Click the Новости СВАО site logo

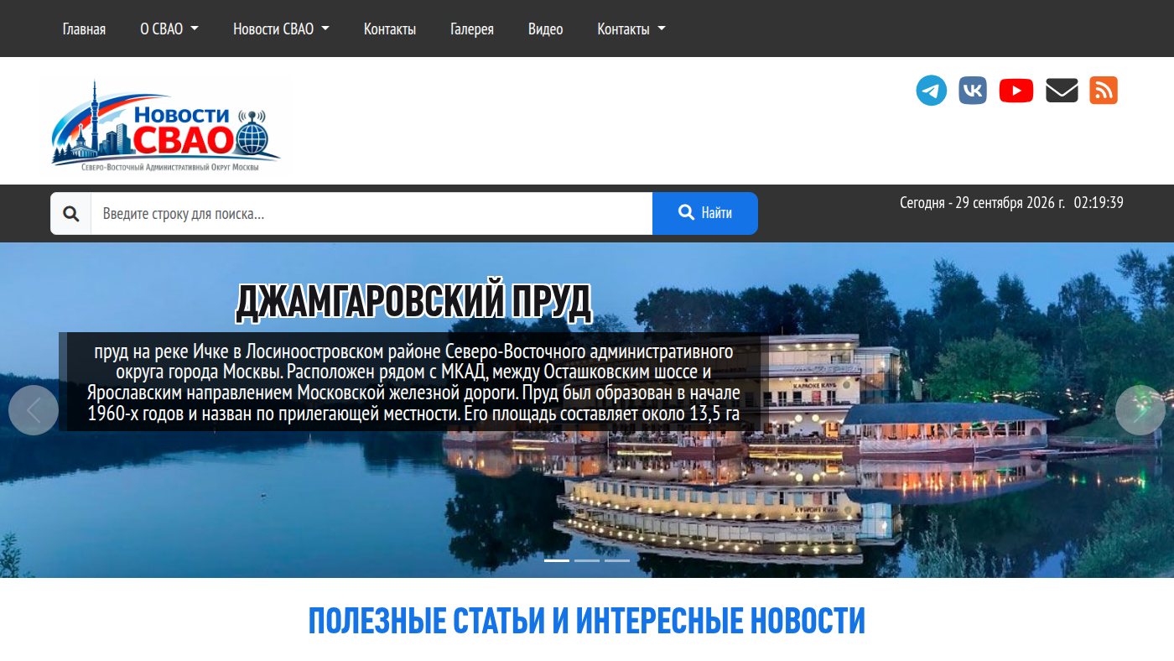(165, 126)
